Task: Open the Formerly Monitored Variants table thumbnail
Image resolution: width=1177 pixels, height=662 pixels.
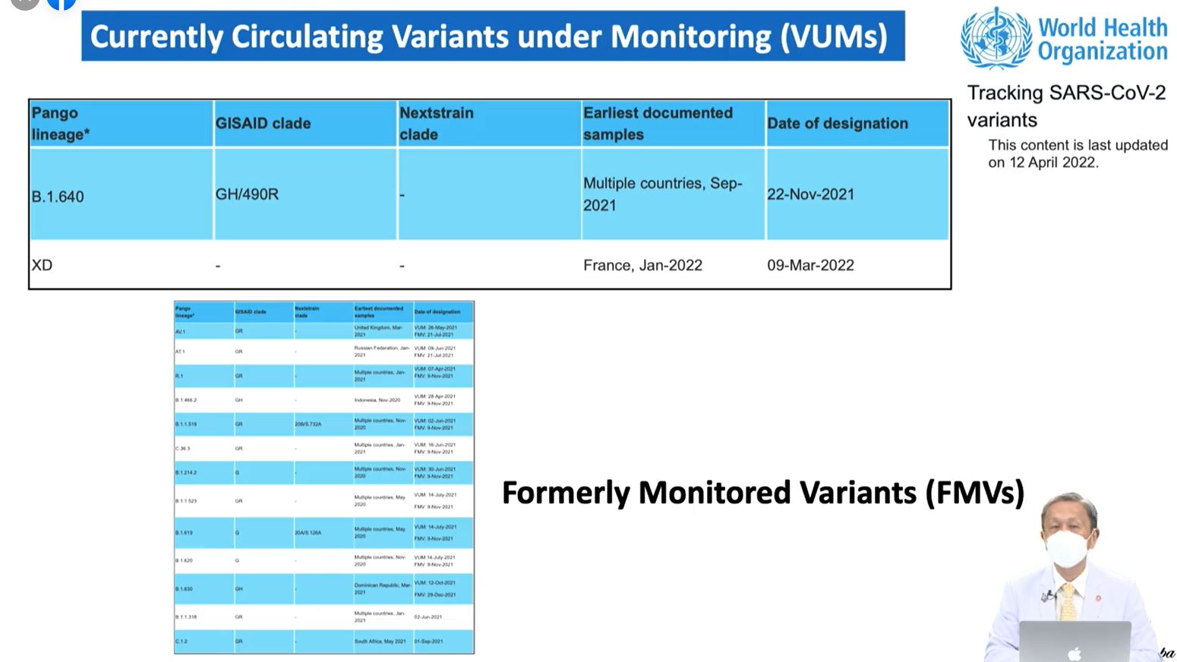Action: click(x=323, y=477)
